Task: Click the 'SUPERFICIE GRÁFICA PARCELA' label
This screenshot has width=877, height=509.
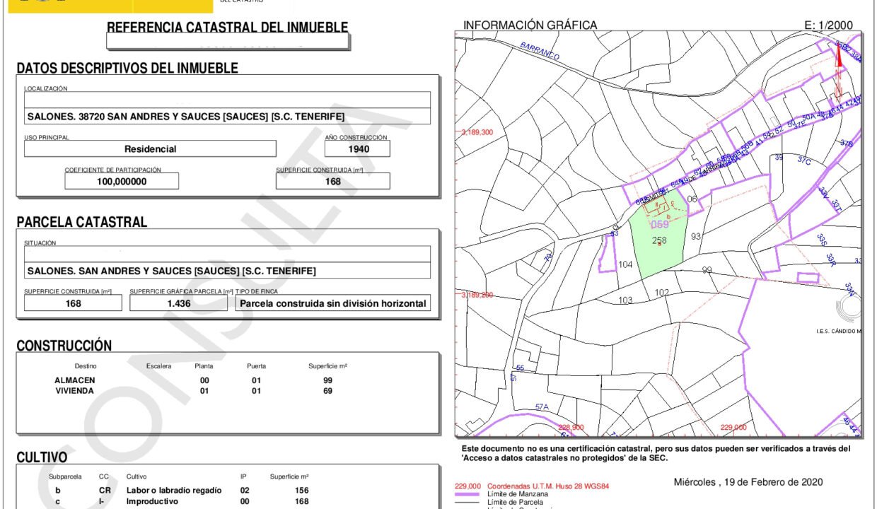Action: tap(181, 291)
